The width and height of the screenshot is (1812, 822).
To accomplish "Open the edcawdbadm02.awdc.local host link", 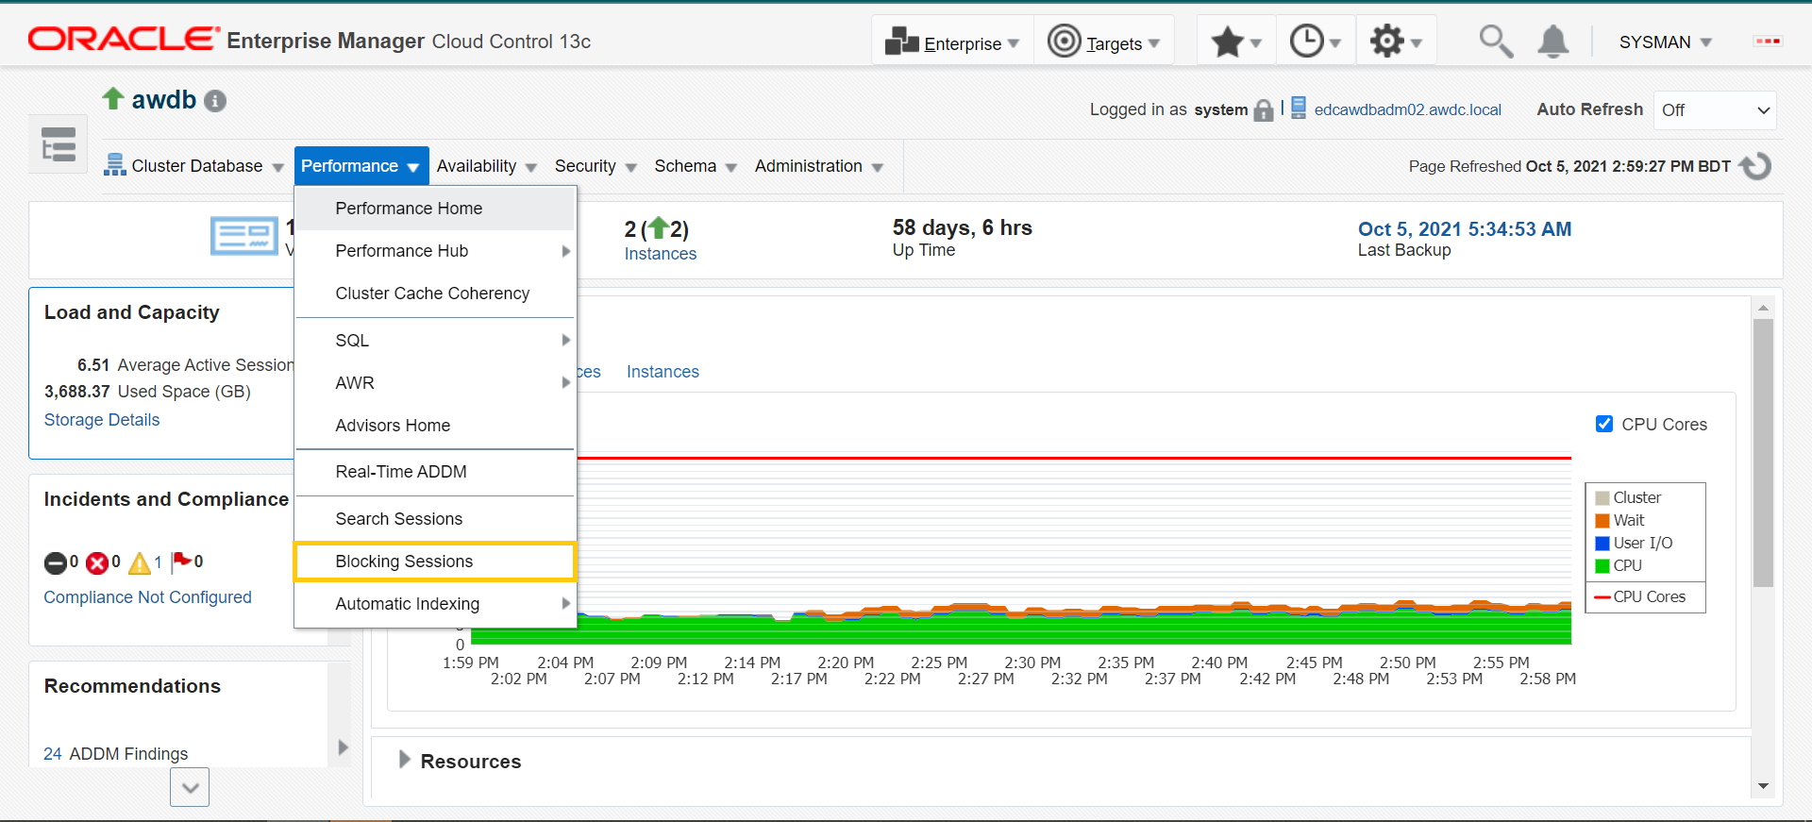I will tap(1407, 109).
